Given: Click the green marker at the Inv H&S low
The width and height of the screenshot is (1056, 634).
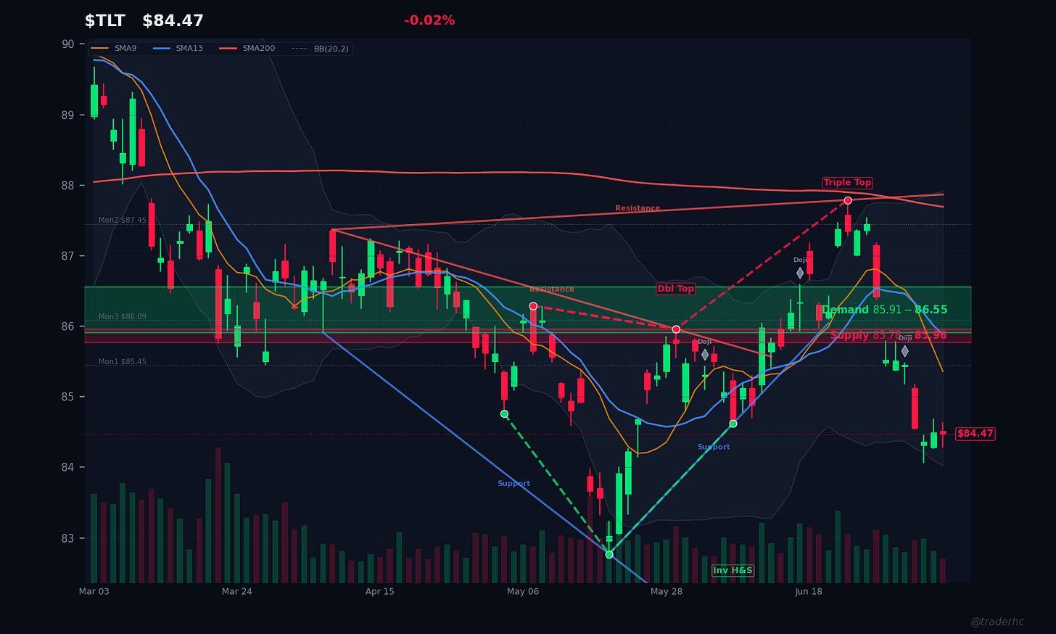Looking at the screenshot, I should [x=609, y=554].
